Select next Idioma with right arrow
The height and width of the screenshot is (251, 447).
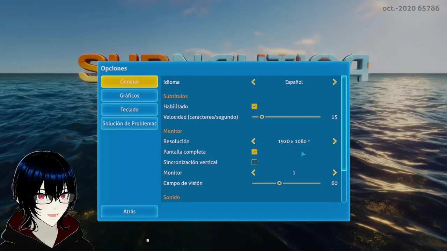[335, 82]
